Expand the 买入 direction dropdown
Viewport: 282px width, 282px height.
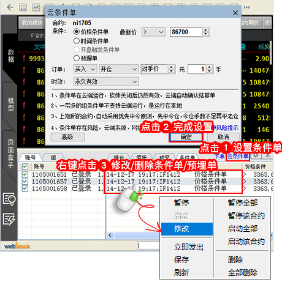tap(85, 69)
